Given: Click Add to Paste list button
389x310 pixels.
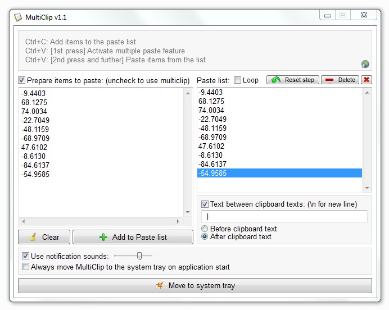Looking at the screenshot, I should 133,237.
